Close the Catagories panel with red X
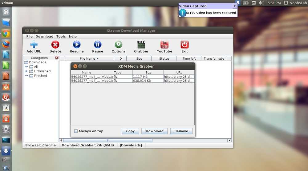308x171 pixels. [57, 58]
